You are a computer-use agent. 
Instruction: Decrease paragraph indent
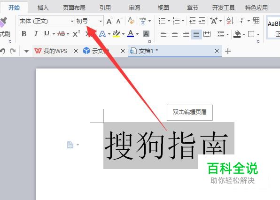(192, 21)
